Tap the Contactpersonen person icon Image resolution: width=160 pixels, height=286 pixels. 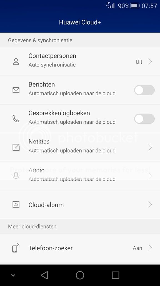pos(16,62)
